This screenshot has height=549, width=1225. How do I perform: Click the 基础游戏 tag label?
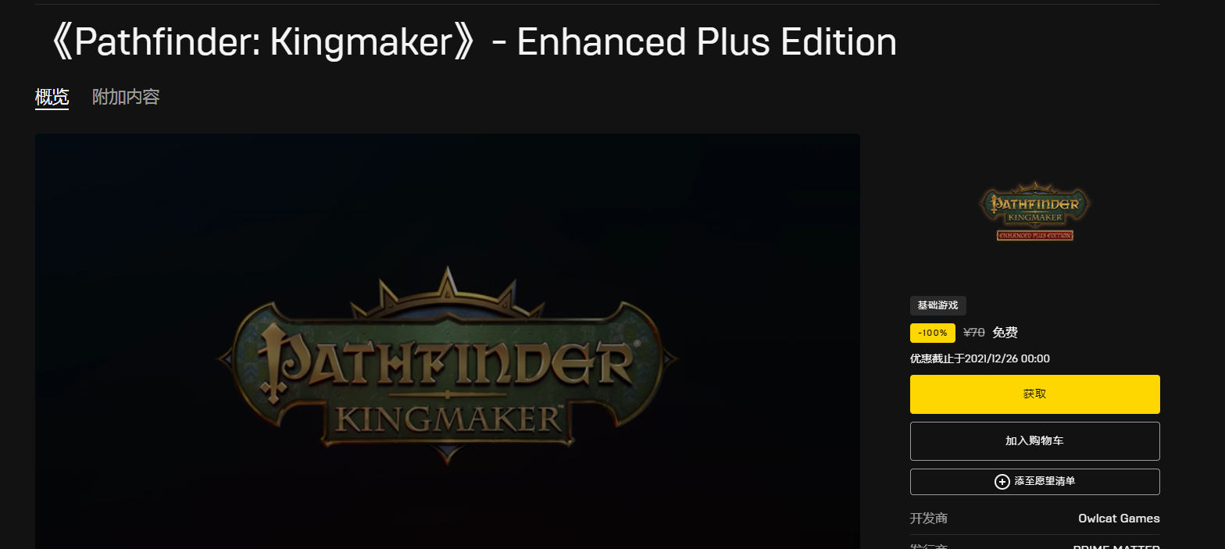937,305
